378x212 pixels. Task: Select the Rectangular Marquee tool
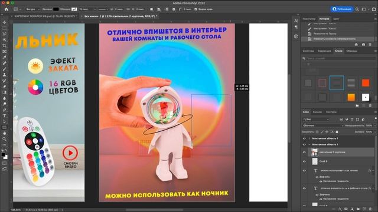[4, 28]
